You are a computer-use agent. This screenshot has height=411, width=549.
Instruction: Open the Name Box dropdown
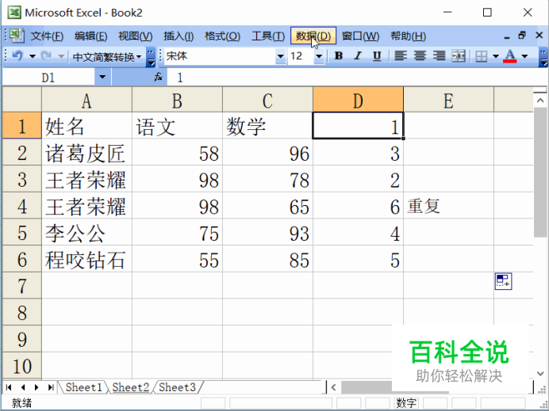point(102,77)
